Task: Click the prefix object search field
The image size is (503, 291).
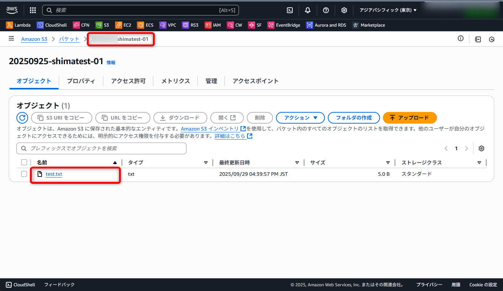Action: 101,148
